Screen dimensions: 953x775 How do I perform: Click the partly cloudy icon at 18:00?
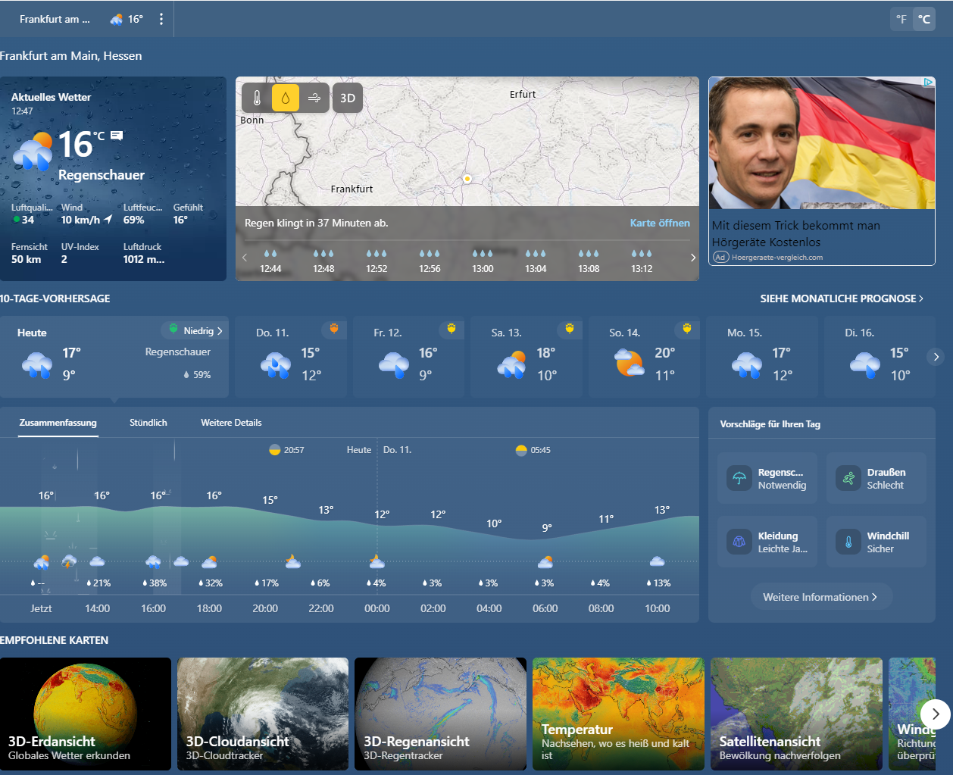click(209, 562)
